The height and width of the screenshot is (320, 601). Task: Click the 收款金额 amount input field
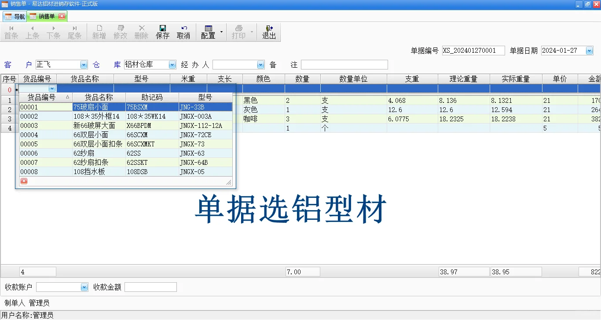[150, 287]
